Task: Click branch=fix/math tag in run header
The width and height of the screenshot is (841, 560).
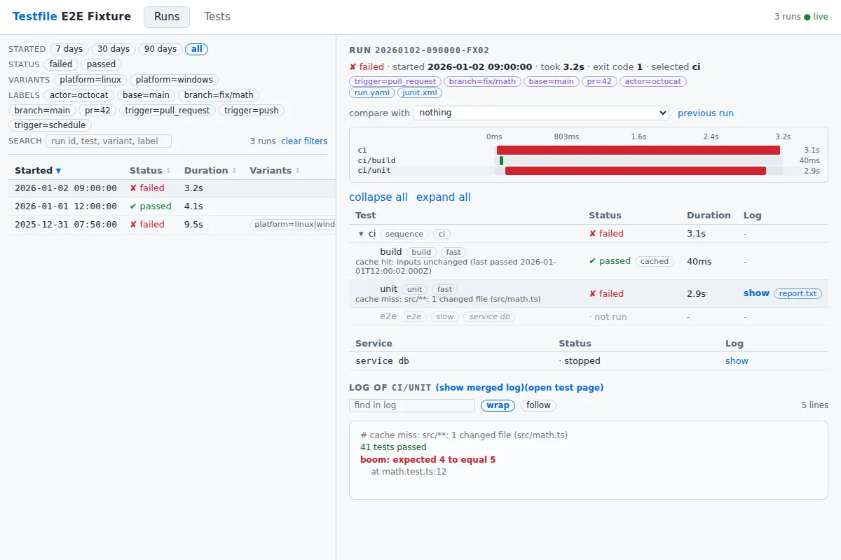Action: point(482,81)
